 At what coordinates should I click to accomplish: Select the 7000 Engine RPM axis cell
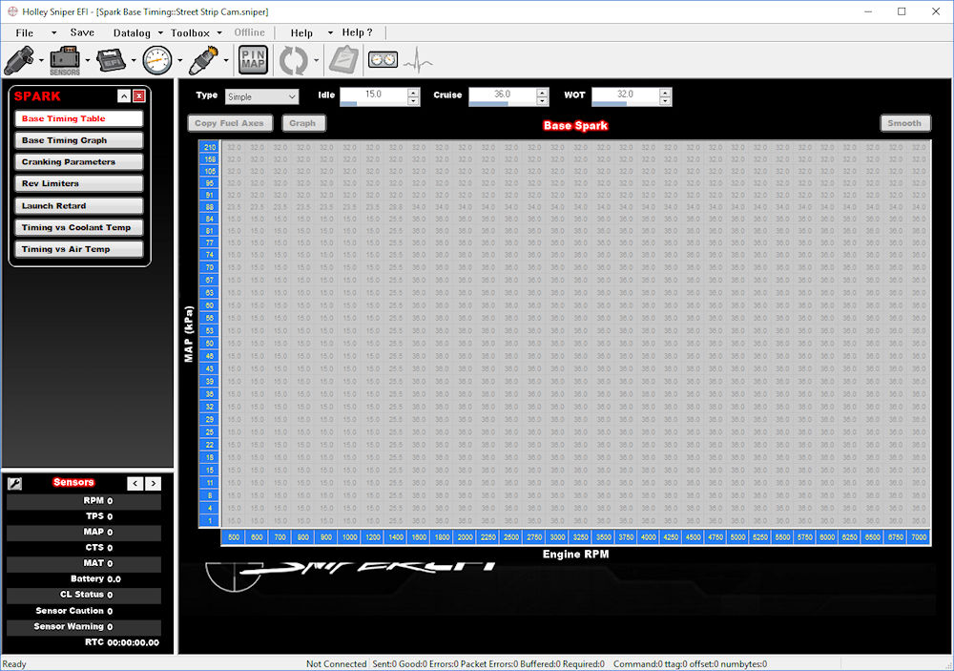[919, 537]
